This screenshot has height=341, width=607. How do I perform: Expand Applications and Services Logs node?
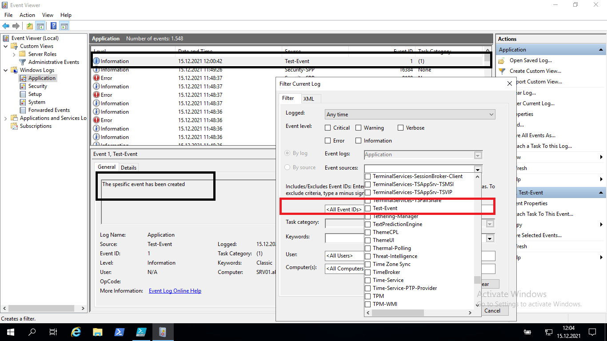point(6,119)
